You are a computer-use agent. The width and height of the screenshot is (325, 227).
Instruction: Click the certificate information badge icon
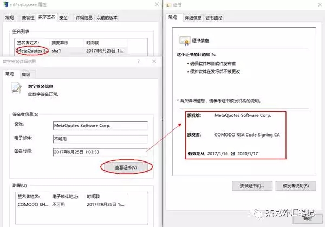(x=185, y=41)
